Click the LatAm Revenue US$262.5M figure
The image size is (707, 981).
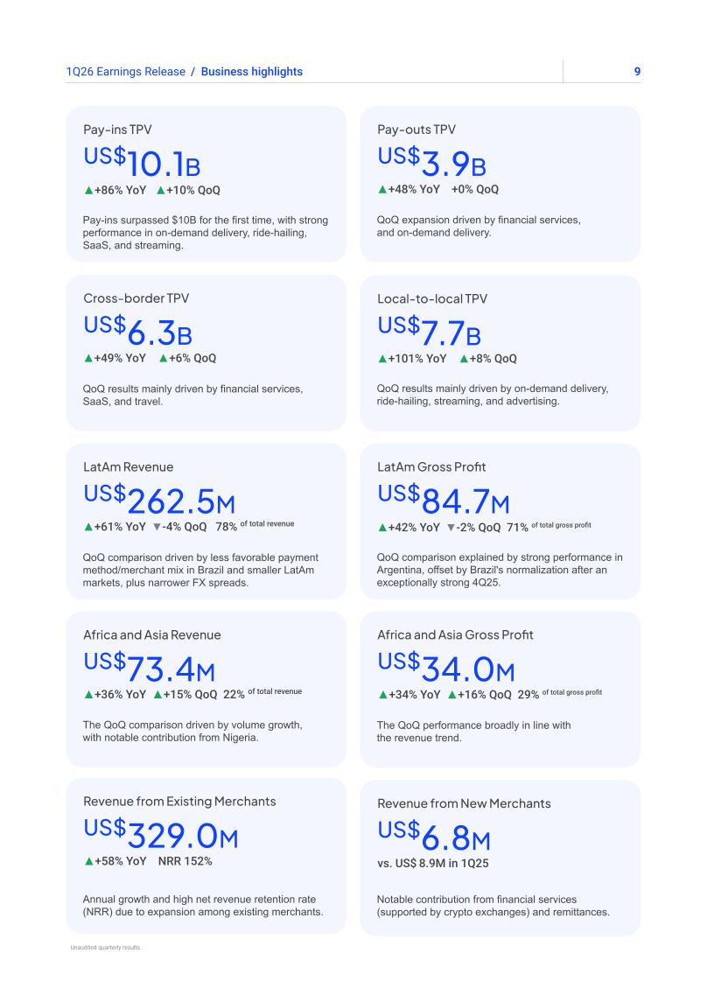click(159, 500)
